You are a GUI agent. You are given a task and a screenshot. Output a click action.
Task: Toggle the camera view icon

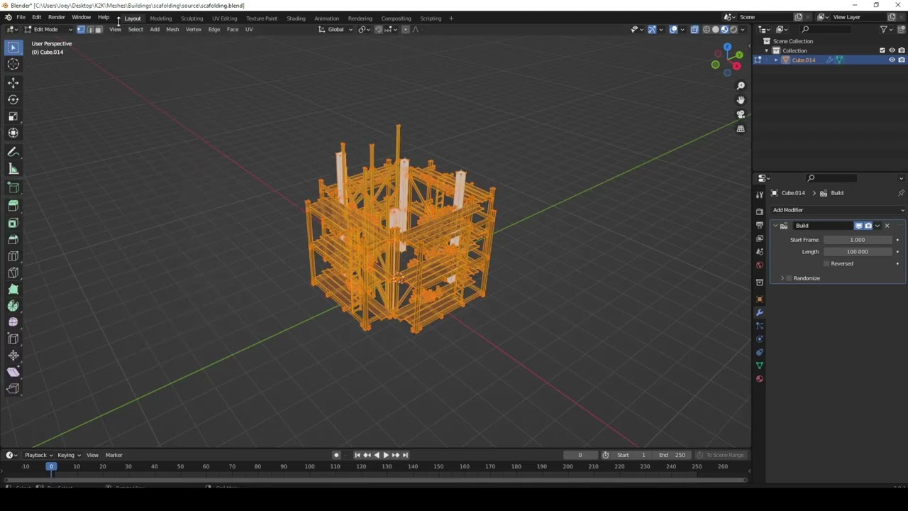click(x=741, y=114)
